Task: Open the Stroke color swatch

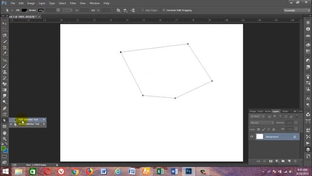Action: pyautogui.click(x=41, y=10)
